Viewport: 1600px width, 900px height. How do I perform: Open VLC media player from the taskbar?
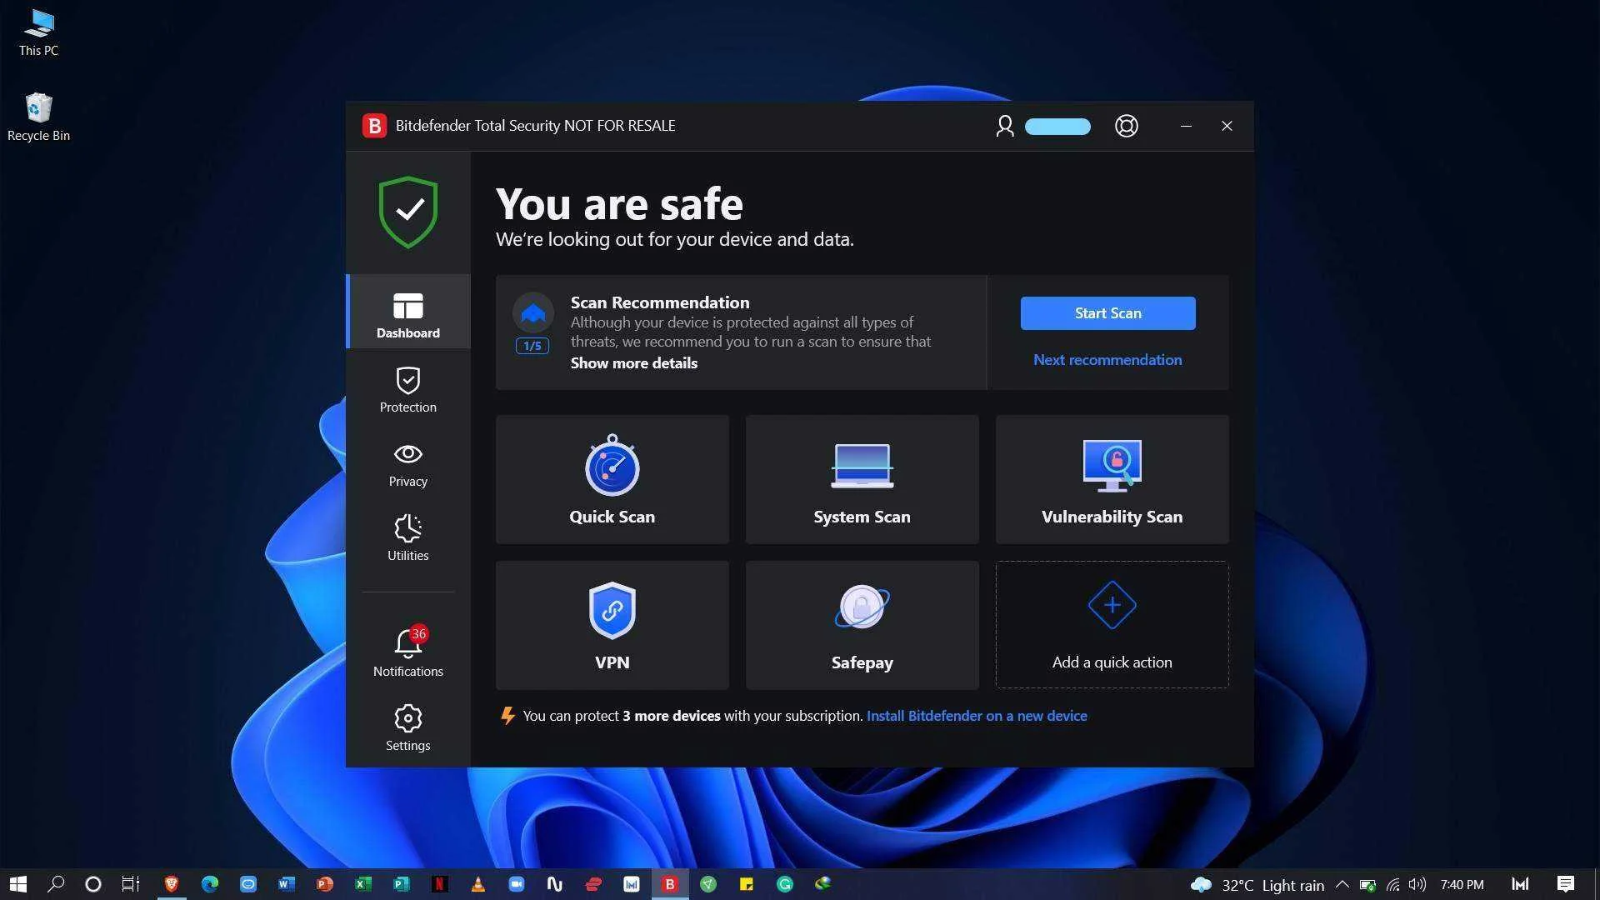coord(478,884)
